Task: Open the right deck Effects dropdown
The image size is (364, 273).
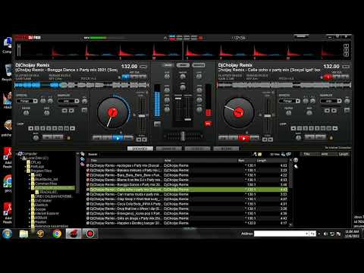Action: (290, 101)
